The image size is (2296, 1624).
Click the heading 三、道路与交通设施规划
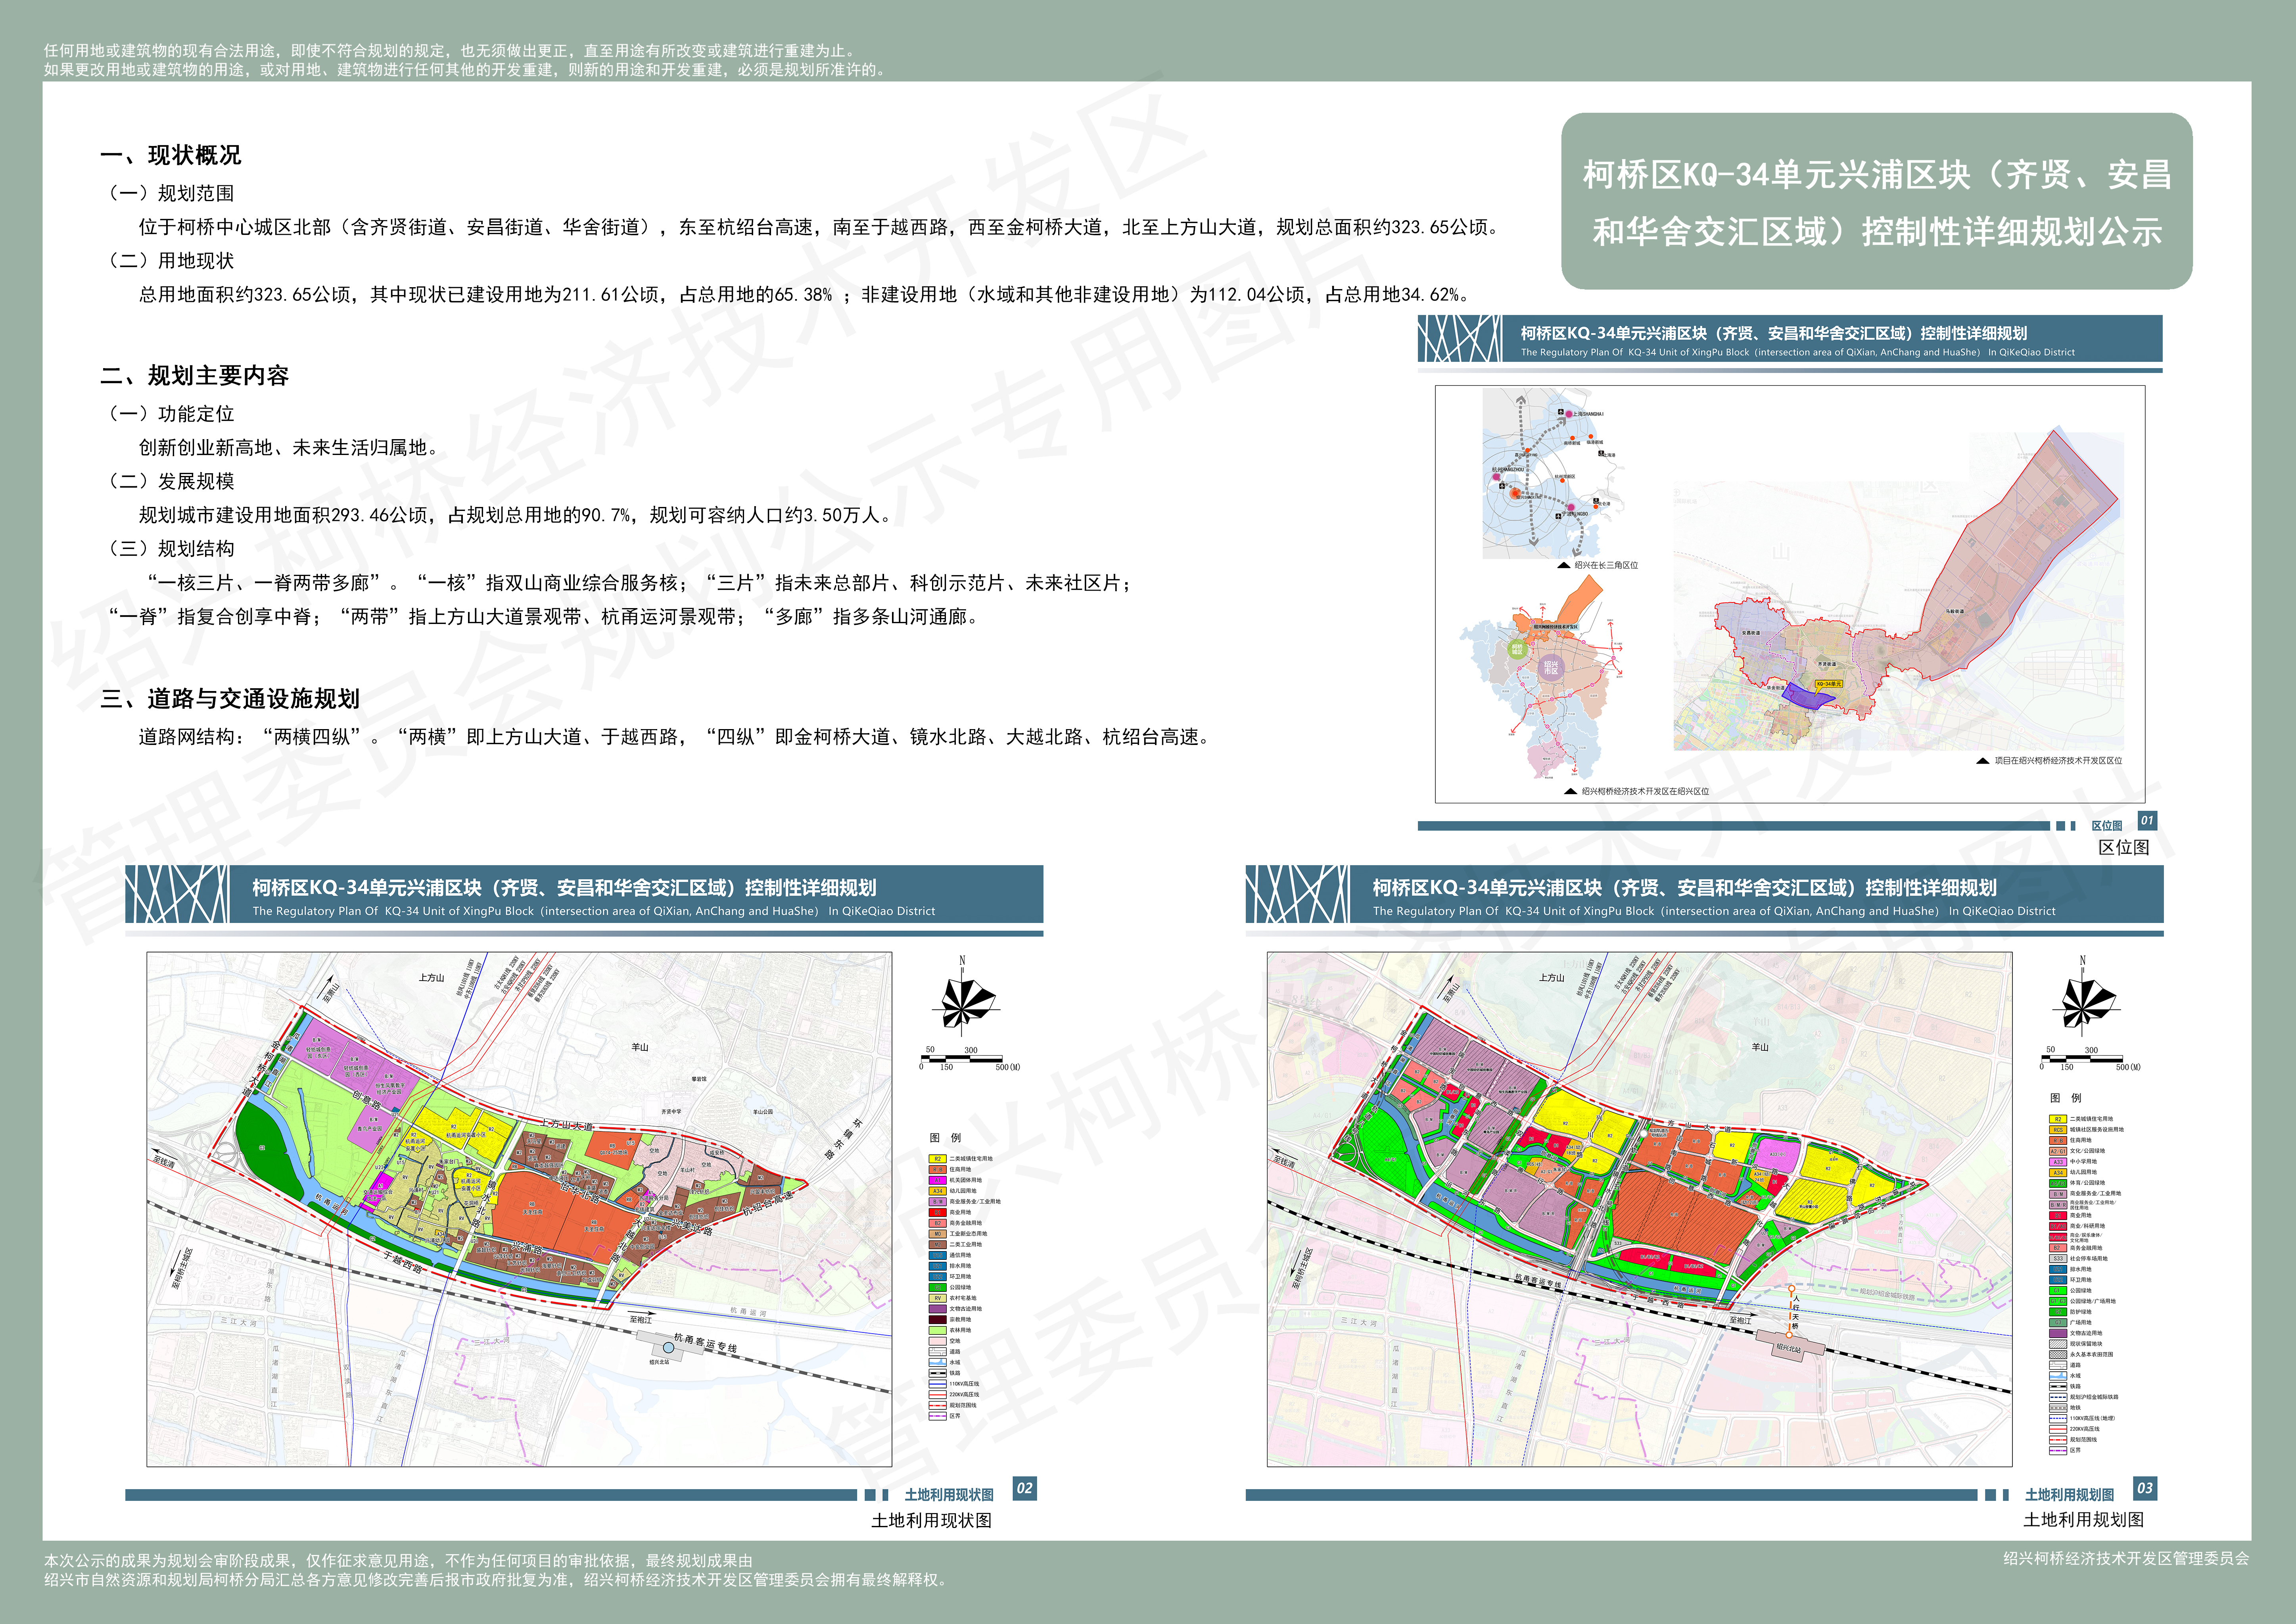click(x=230, y=698)
